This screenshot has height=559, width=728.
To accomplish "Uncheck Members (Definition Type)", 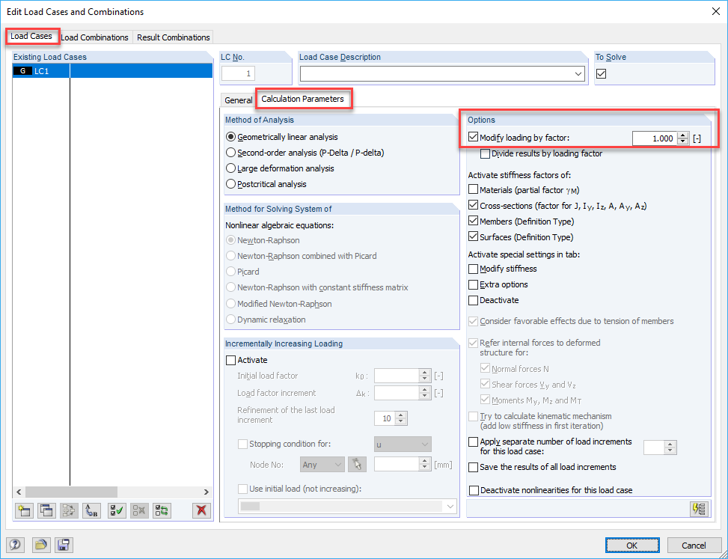I will pos(473,221).
